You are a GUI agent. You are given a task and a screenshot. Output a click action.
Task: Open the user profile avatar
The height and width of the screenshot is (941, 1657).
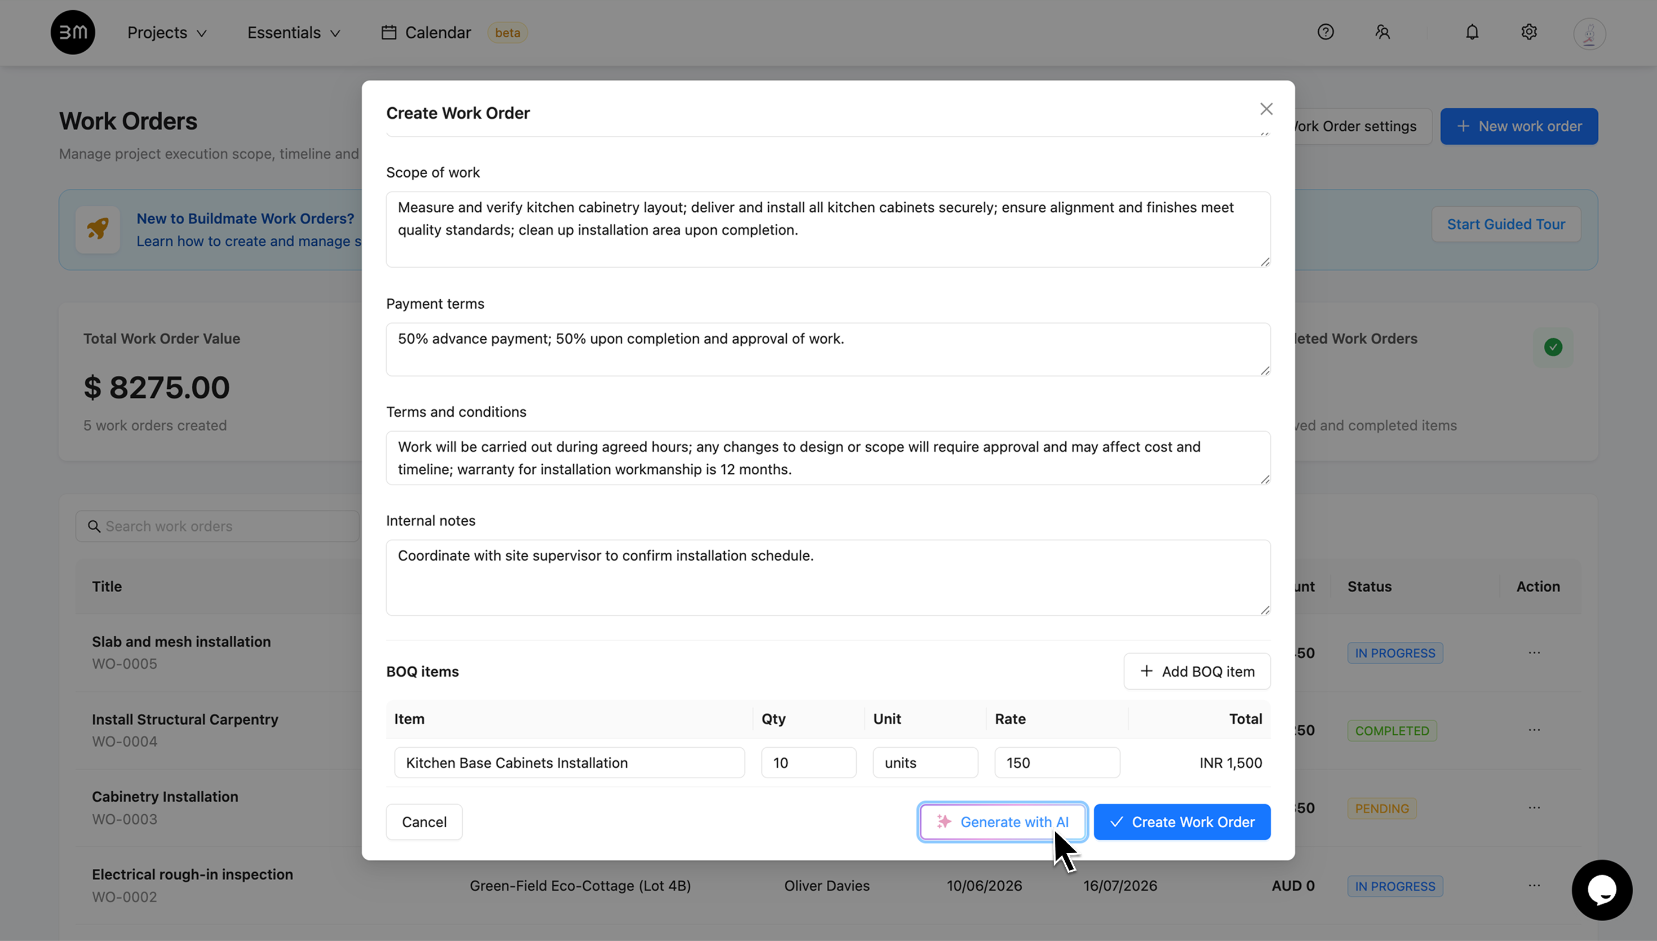1589,33
